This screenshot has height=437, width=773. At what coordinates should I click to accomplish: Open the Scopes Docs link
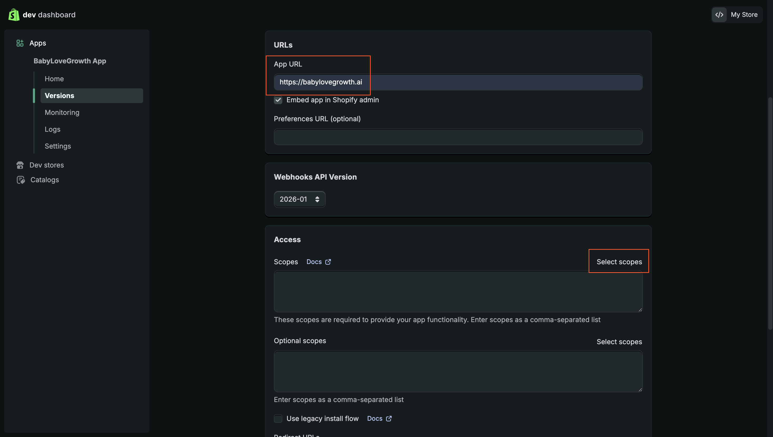pyautogui.click(x=314, y=262)
